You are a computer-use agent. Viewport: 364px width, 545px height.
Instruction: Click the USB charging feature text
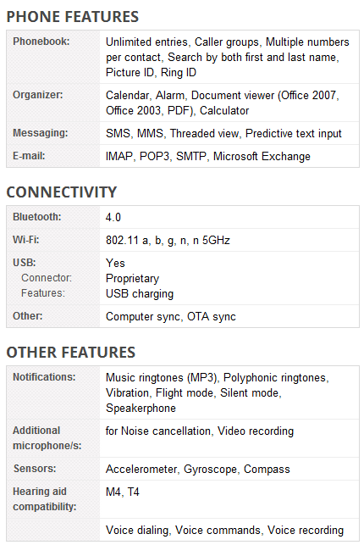point(140,294)
